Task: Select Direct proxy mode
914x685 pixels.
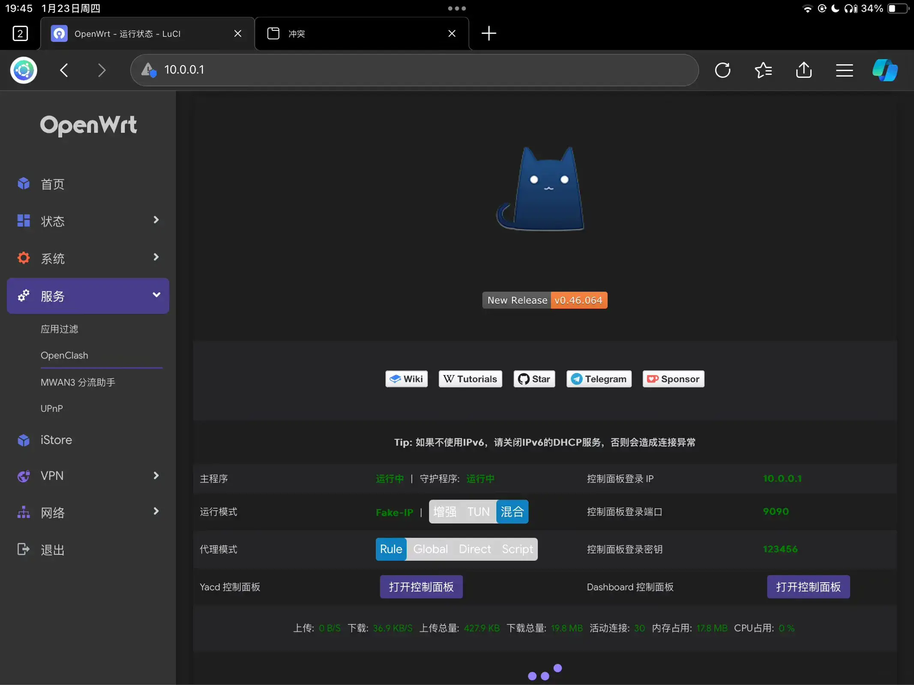Action: (x=475, y=549)
